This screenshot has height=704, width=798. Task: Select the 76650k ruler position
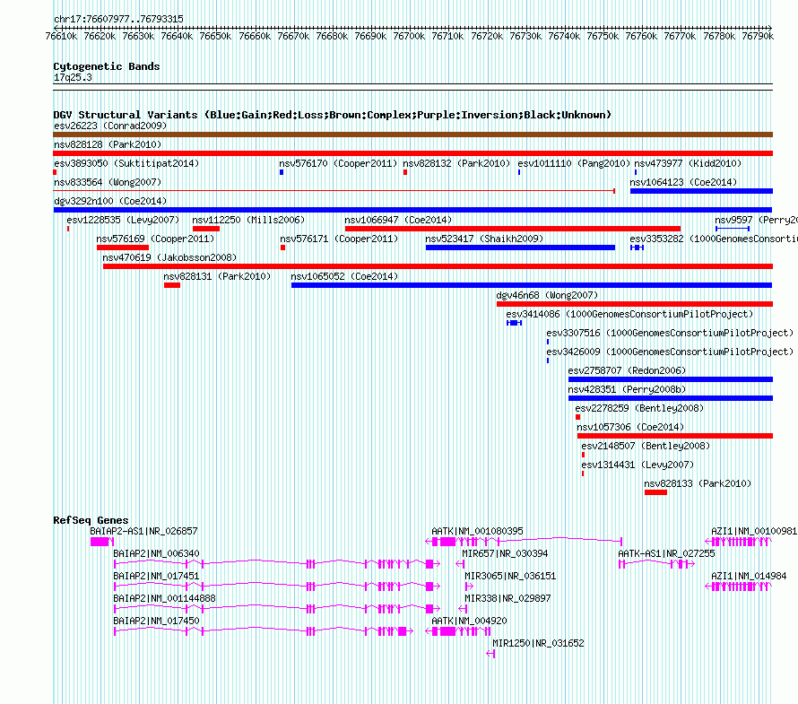point(215,36)
